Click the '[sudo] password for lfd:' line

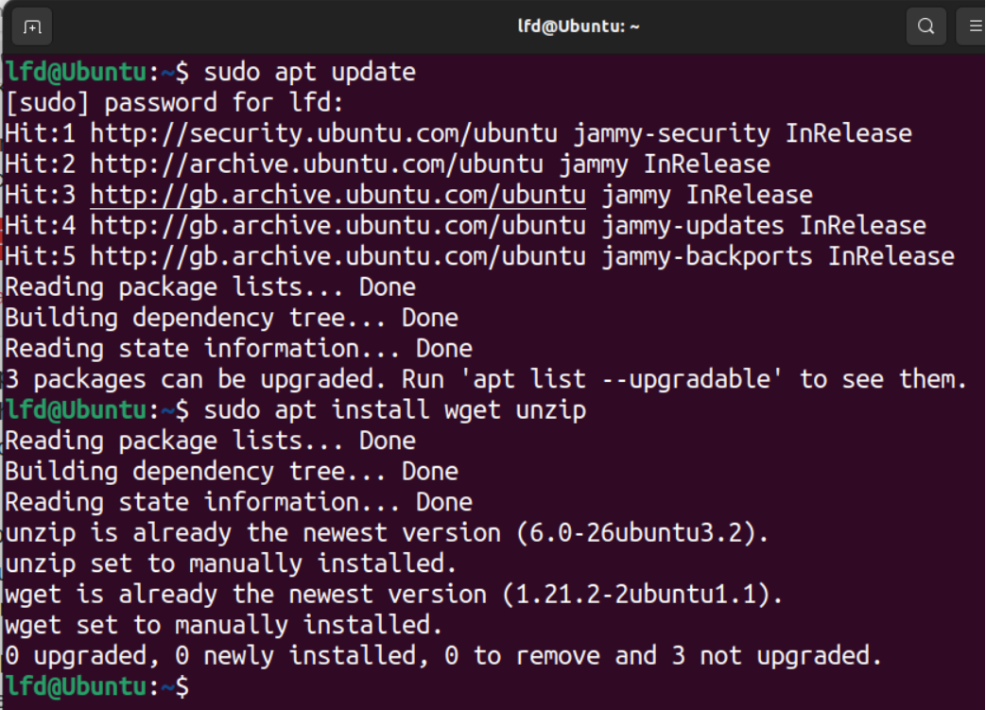point(174,102)
